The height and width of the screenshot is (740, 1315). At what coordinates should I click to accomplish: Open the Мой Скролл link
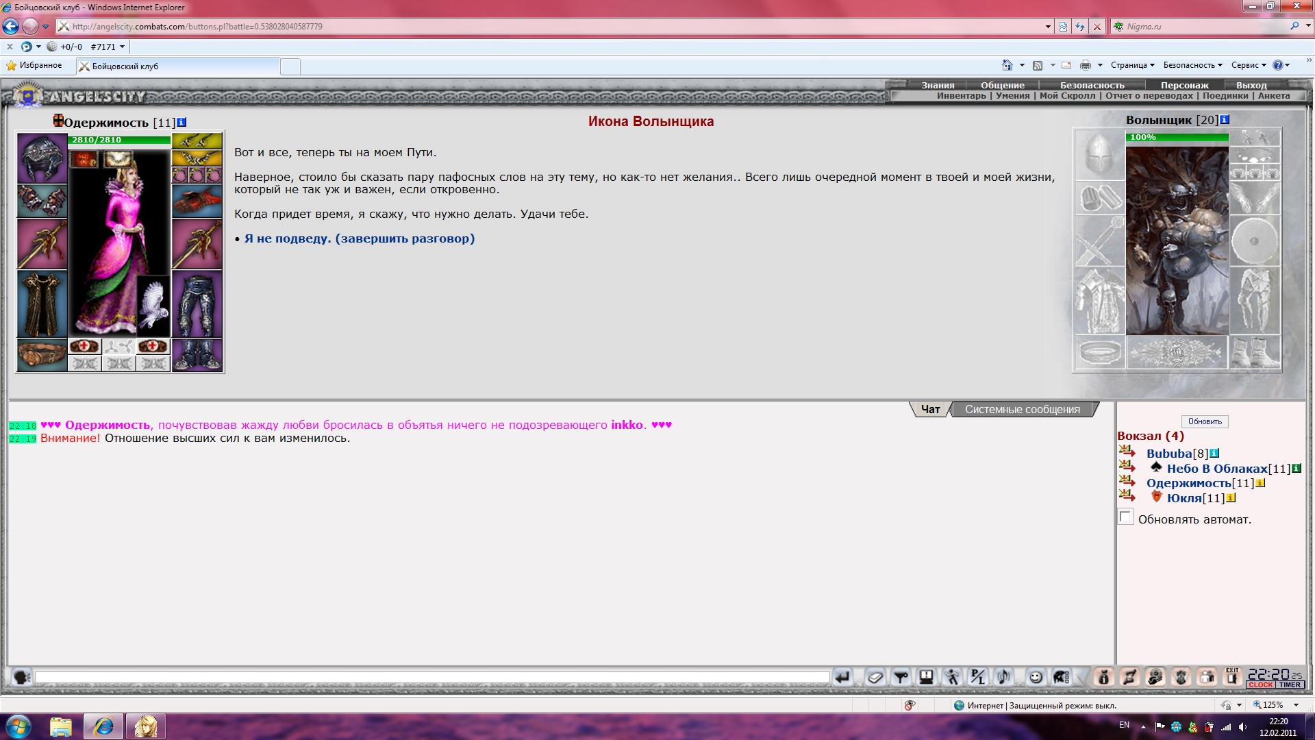pyautogui.click(x=1067, y=96)
